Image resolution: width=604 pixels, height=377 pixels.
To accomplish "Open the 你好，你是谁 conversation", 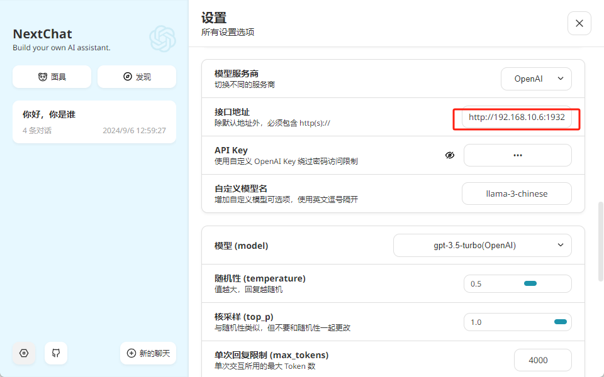I will coord(94,122).
